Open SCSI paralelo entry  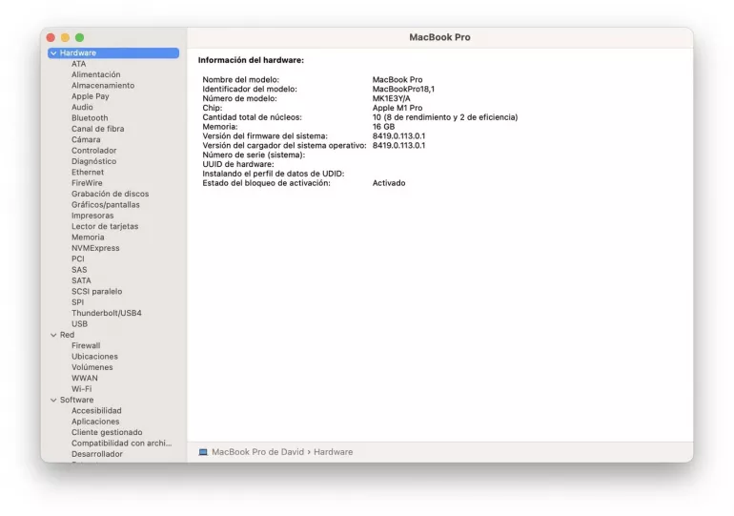tap(97, 292)
